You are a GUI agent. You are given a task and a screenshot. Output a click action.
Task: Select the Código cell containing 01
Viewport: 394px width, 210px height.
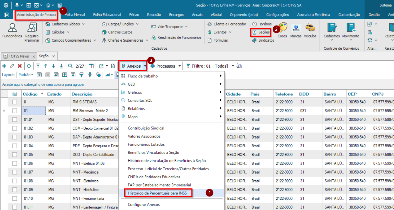[34, 111]
